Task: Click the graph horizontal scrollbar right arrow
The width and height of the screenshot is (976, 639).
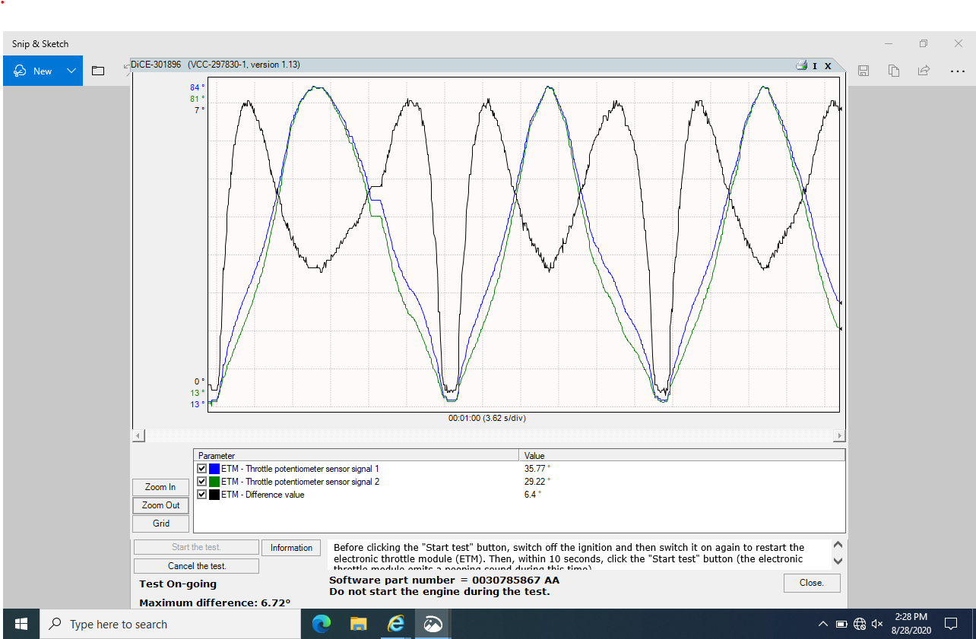Action: pyautogui.click(x=839, y=436)
